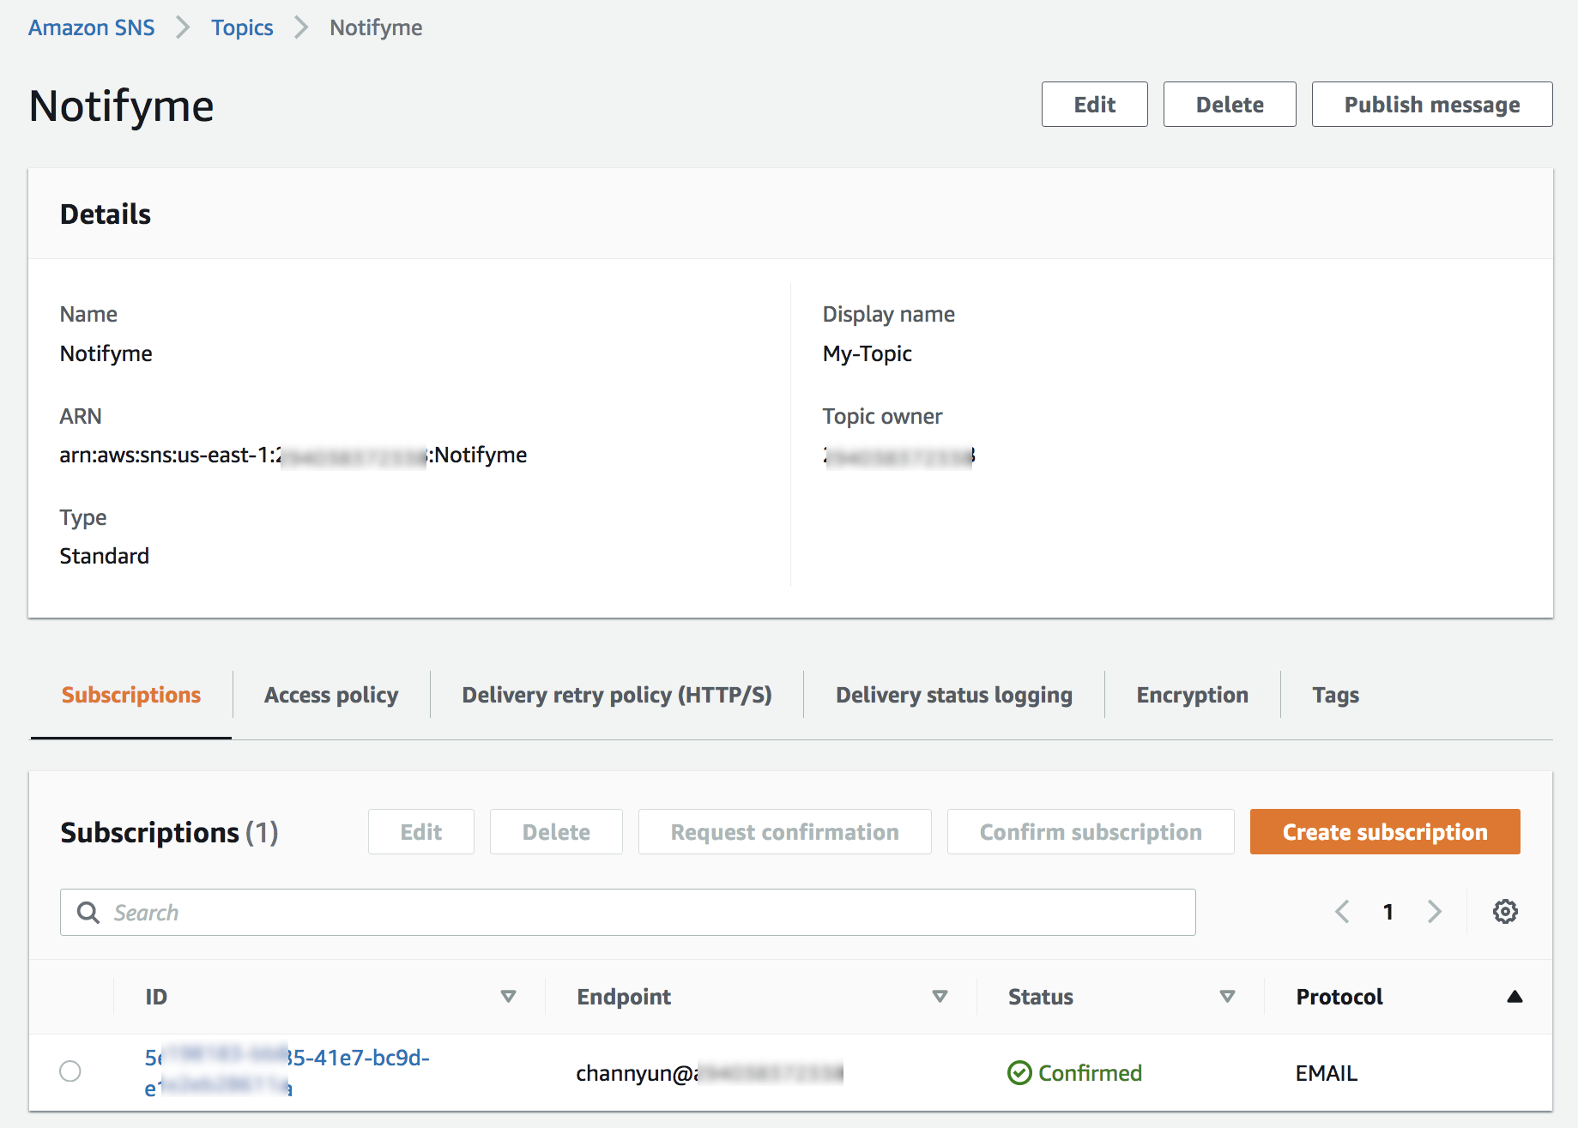Click the subscription Delete button

pos(556,832)
